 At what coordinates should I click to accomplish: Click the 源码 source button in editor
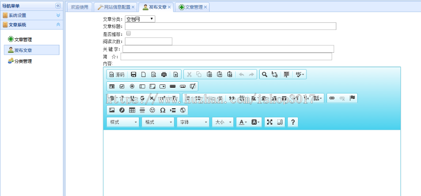click(x=117, y=74)
